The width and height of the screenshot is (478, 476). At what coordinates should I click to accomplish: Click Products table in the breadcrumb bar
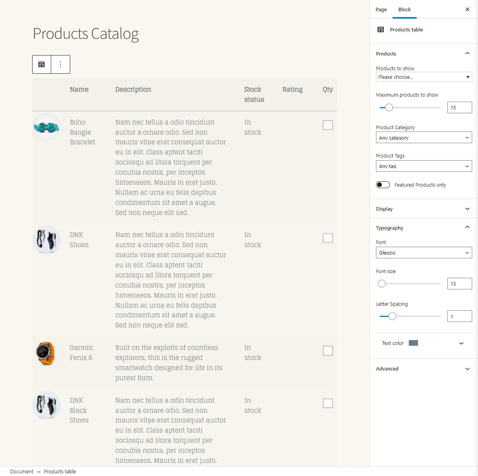click(60, 471)
